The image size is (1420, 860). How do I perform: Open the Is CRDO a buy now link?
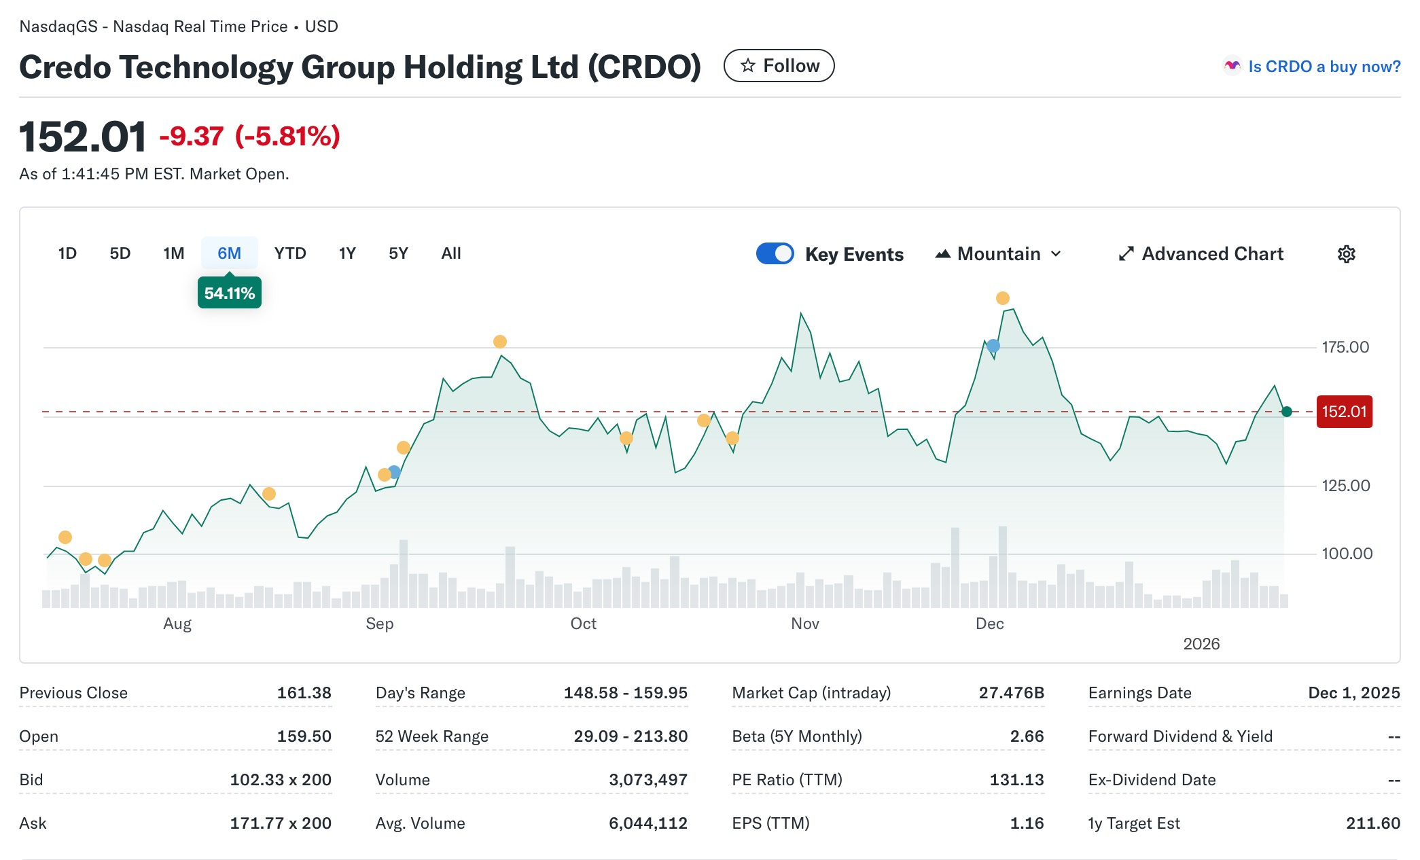pyautogui.click(x=1324, y=66)
